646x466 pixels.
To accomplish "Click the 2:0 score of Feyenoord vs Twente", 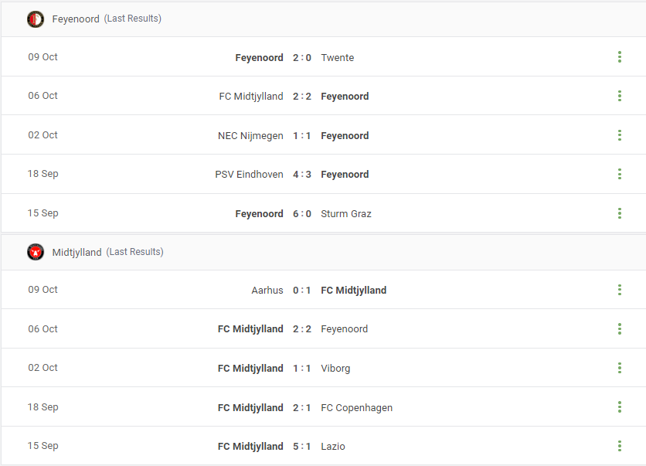I will click(x=302, y=58).
